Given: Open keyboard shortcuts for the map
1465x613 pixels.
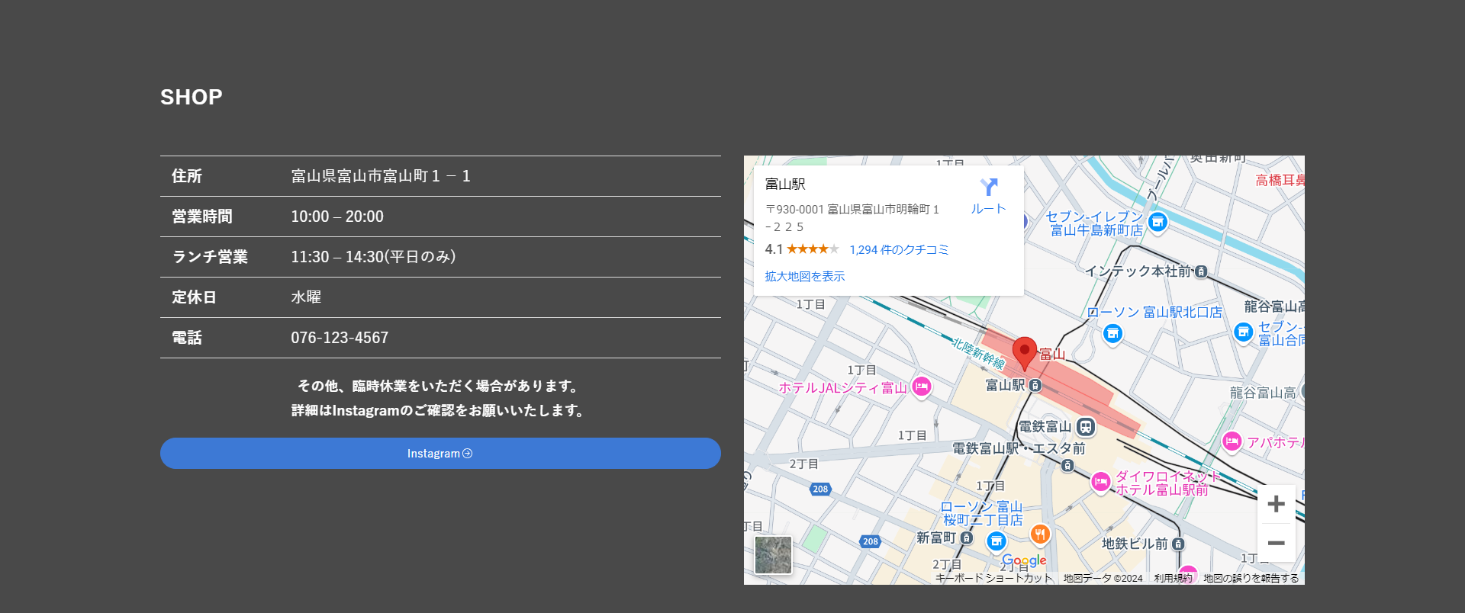Looking at the screenshot, I should pyautogui.click(x=993, y=579).
